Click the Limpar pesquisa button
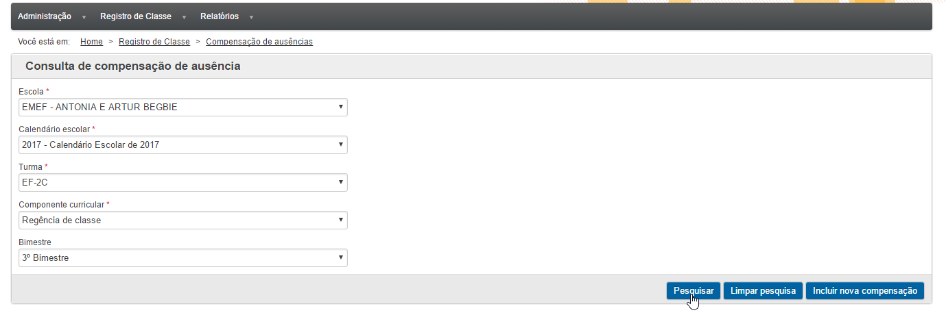Image resolution: width=946 pixels, height=315 pixels. tap(763, 291)
